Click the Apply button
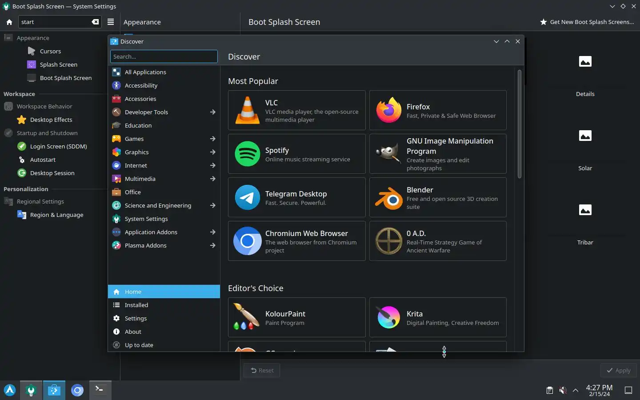The height and width of the screenshot is (400, 640). point(618,370)
